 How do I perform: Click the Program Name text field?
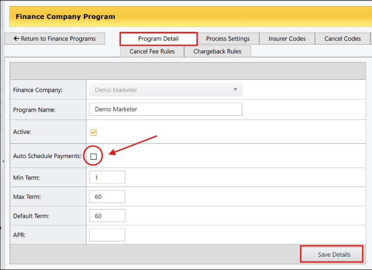pos(165,109)
